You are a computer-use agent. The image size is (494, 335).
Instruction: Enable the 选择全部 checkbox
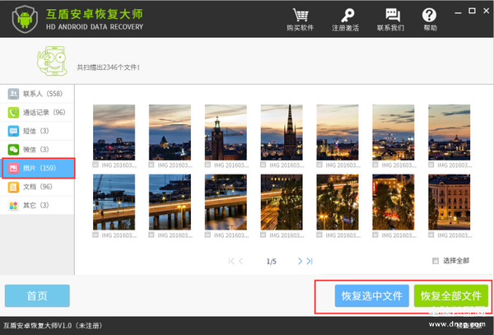point(436,261)
